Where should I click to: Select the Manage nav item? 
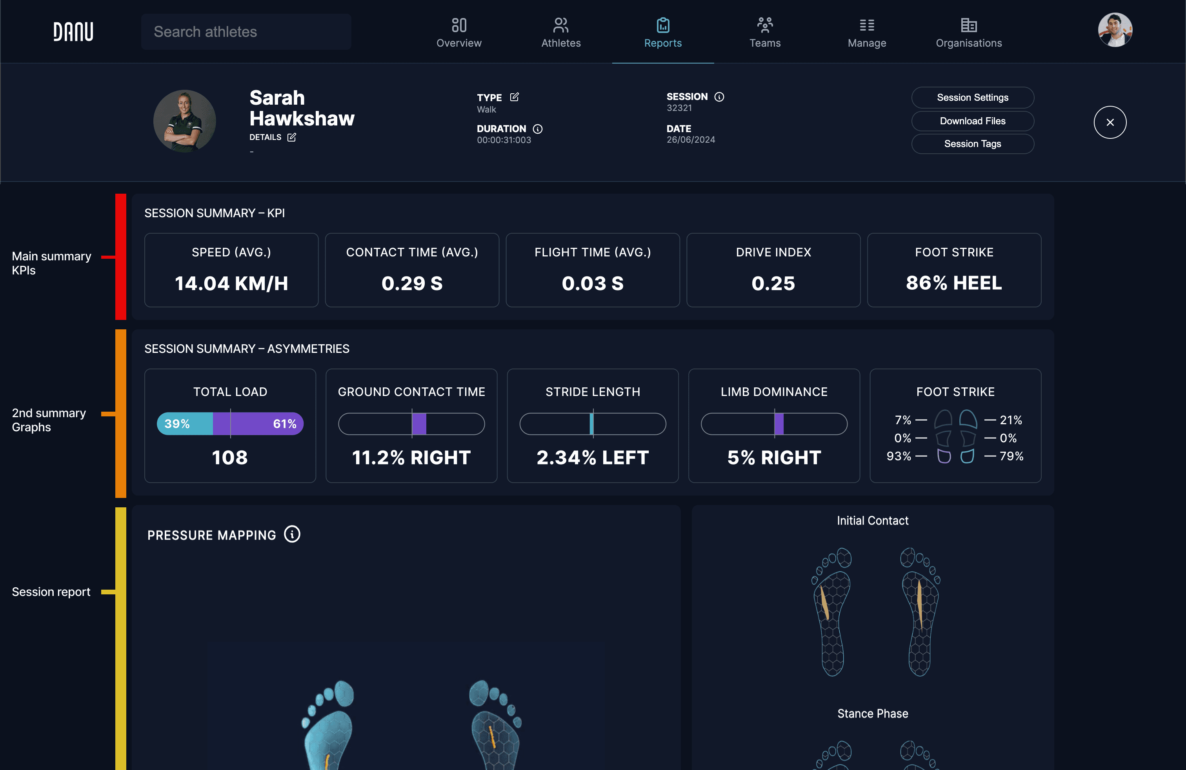[867, 33]
